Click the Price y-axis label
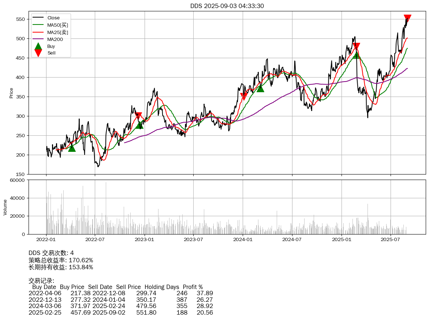 click(x=11, y=93)
